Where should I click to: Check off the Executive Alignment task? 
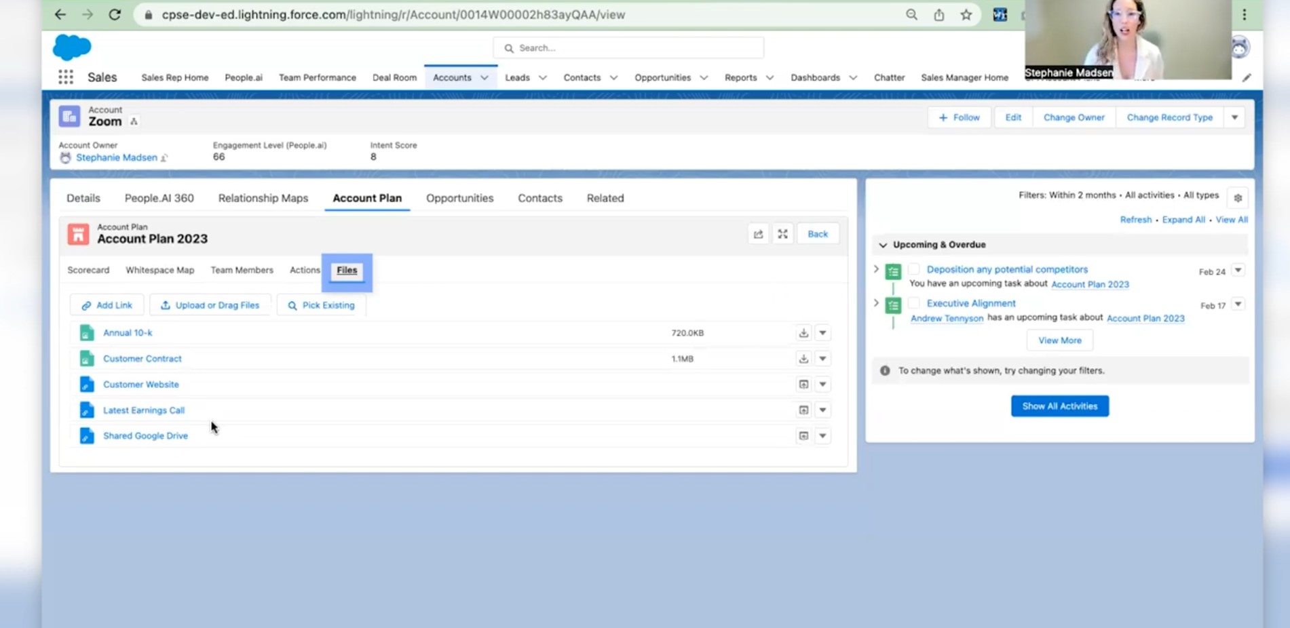pos(914,303)
